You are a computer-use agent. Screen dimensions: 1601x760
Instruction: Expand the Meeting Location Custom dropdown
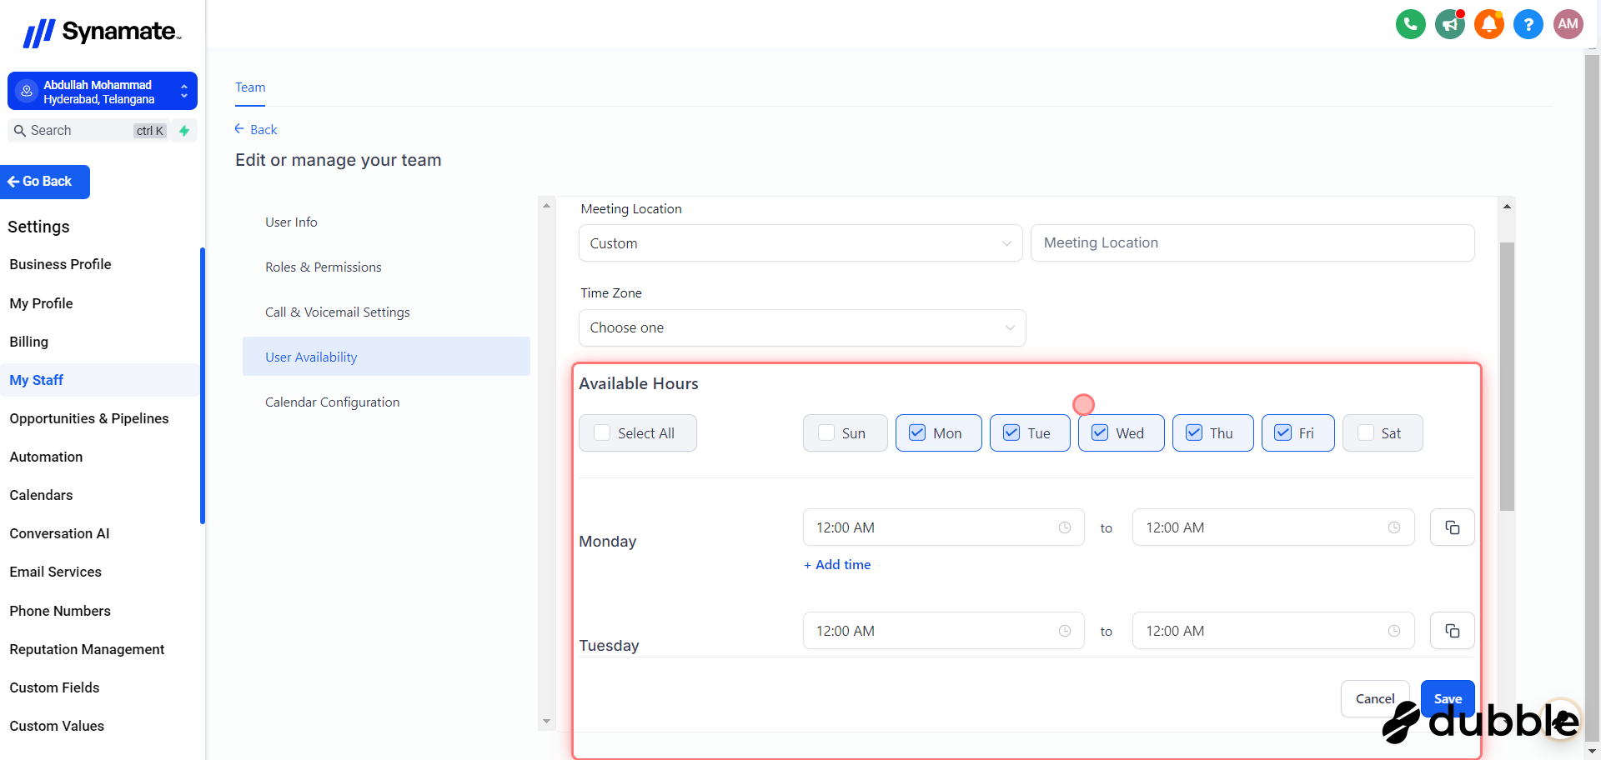[x=800, y=243]
